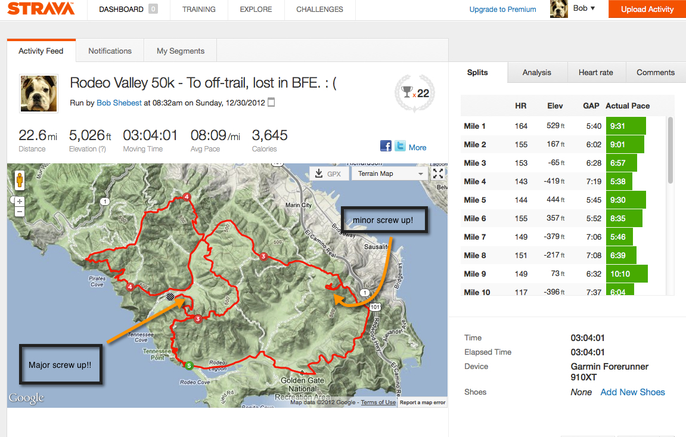Expand the More sharing options
This screenshot has height=437, width=686.
pos(417,147)
